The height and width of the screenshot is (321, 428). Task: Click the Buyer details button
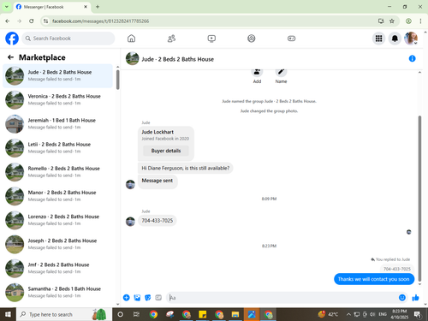pos(166,151)
